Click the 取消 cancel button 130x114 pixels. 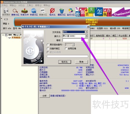[81, 62]
